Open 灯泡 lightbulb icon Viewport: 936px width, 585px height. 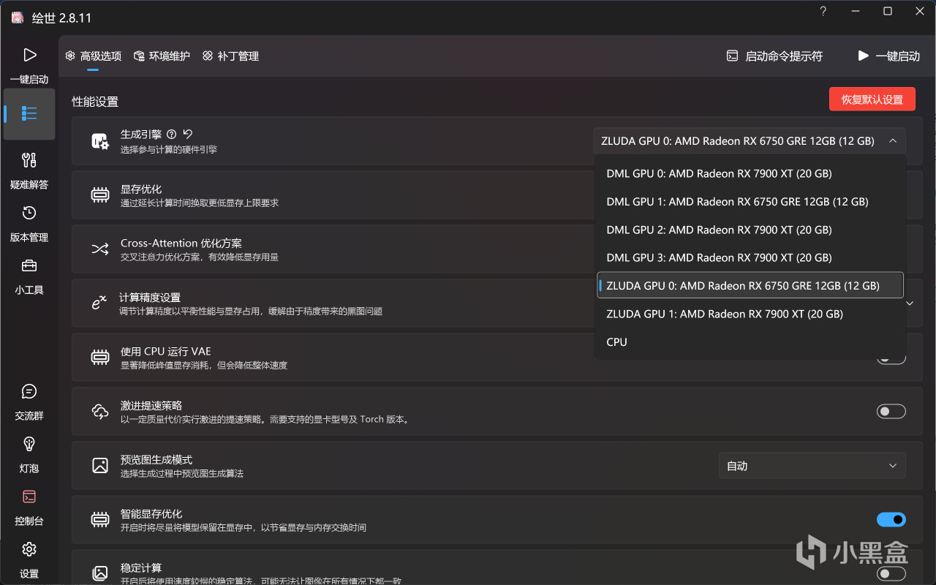[x=29, y=444]
